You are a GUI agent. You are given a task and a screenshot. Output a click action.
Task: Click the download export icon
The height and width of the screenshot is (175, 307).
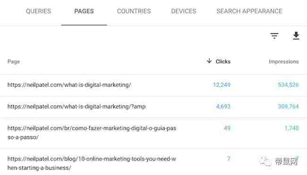click(296, 35)
